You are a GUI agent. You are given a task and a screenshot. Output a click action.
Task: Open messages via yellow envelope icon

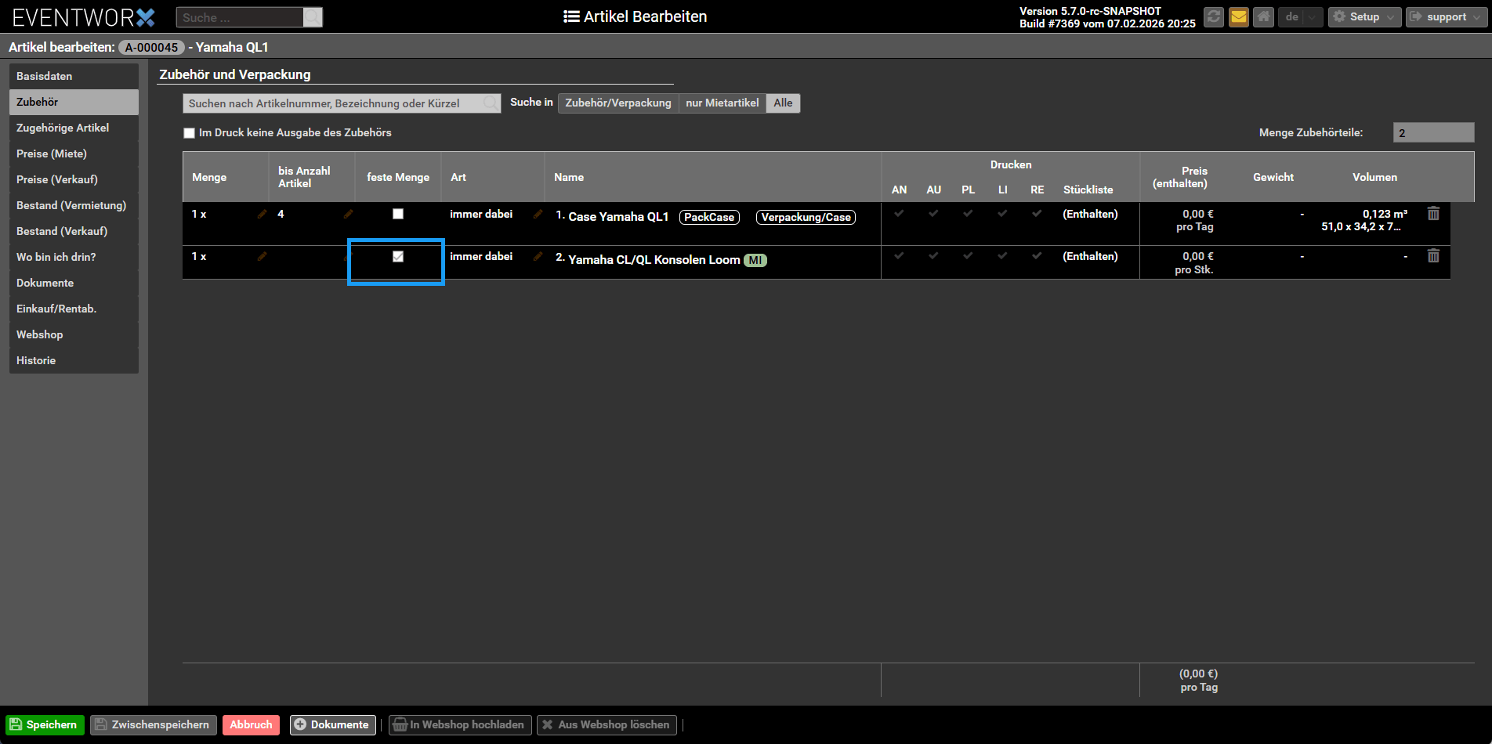pos(1238,17)
